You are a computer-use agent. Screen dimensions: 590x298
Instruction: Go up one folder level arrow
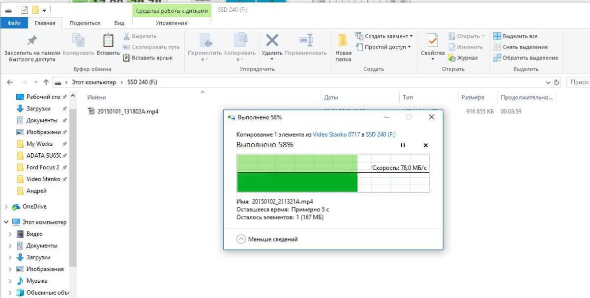pyautogui.click(x=46, y=82)
